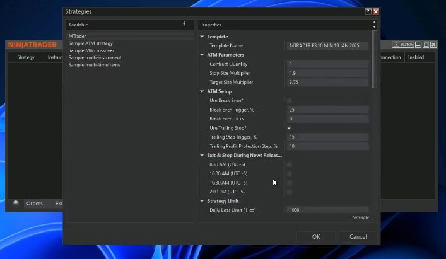Click the help question mark icon
Screen dimensions: 446x259
tap(368, 11)
